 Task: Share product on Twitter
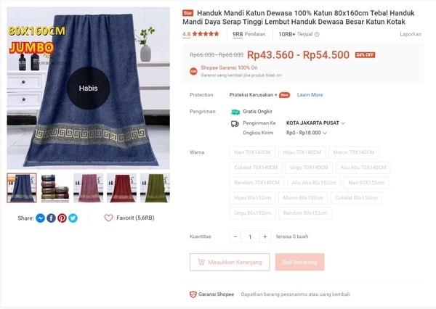(73, 218)
